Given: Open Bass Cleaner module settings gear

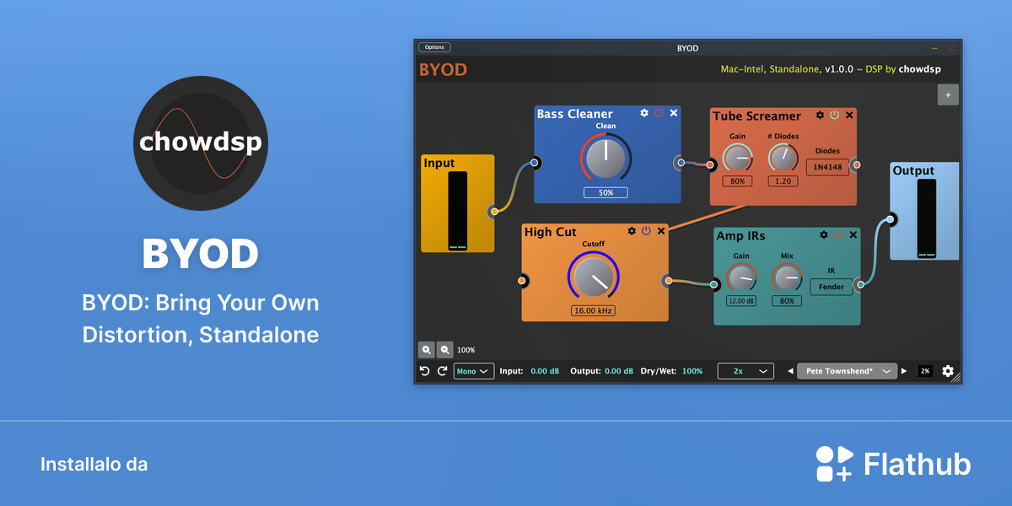Looking at the screenshot, I should [x=644, y=113].
